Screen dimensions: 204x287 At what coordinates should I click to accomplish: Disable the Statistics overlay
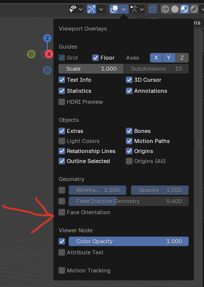pyautogui.click(x=62, y=91)
